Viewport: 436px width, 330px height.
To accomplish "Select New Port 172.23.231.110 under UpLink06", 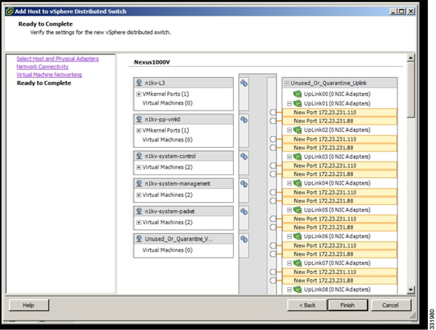I will (x=339, y=246).
